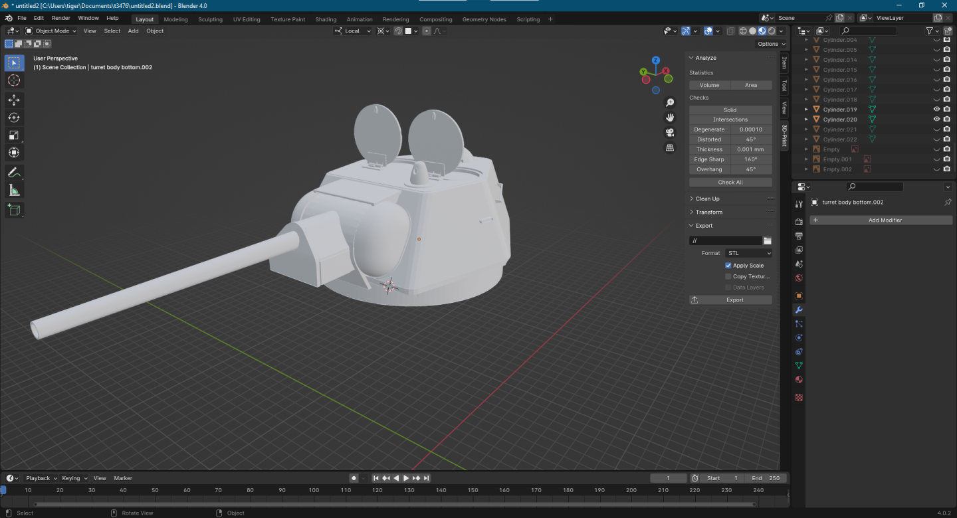The height and width of the screenshot is (518, 957).
Task: Enable the Copy Textures checkbox
Action: tap(728, 276)
